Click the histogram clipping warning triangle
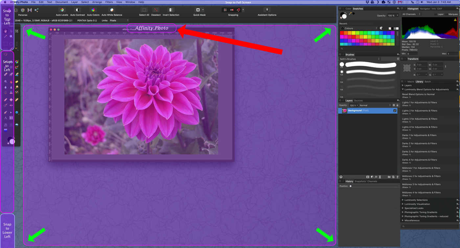Screen dimensions: 460x248 coord(455,20)
